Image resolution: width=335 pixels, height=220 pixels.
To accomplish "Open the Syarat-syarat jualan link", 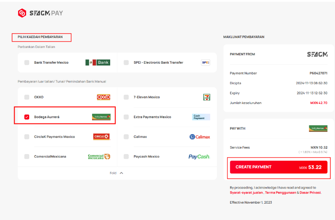I will pos(246,193).
